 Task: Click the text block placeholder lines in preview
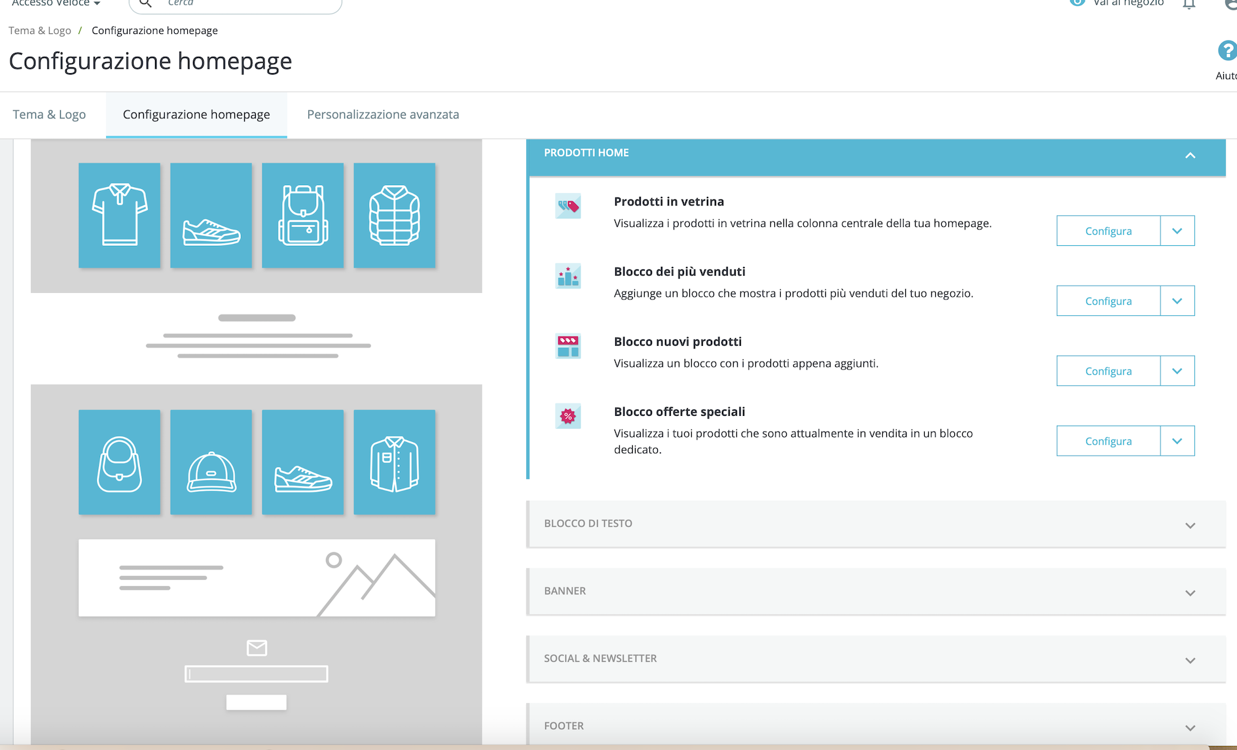coord(258,337)
